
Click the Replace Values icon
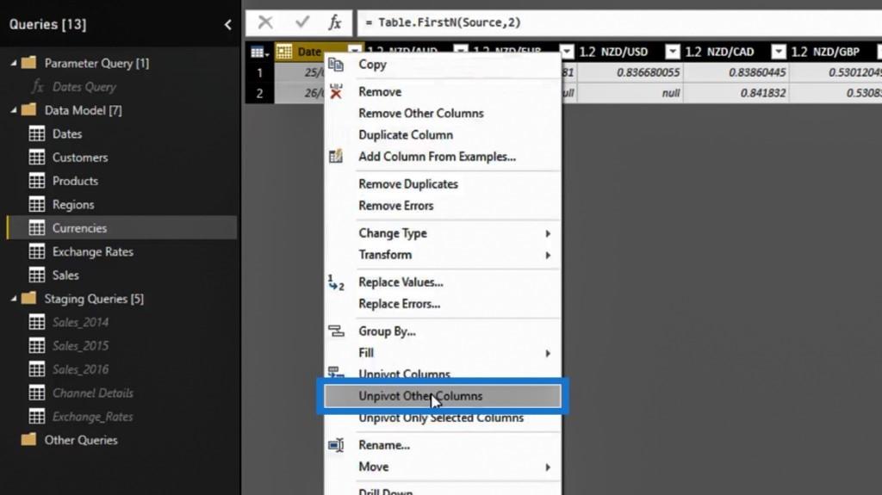click(x=336, y=282)
